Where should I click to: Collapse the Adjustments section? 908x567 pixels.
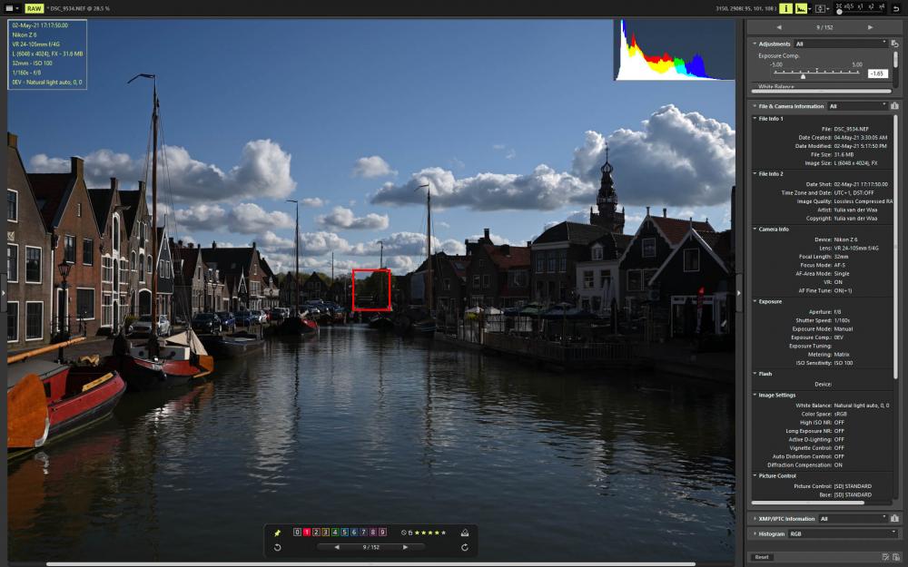click(755, 44)
